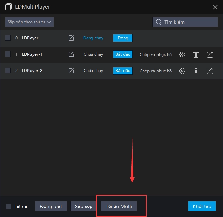Image resolution: width=223 pixels, height=217 pixels.
Task: Check the Tất cả select-all box
Action: click(9, 206)
